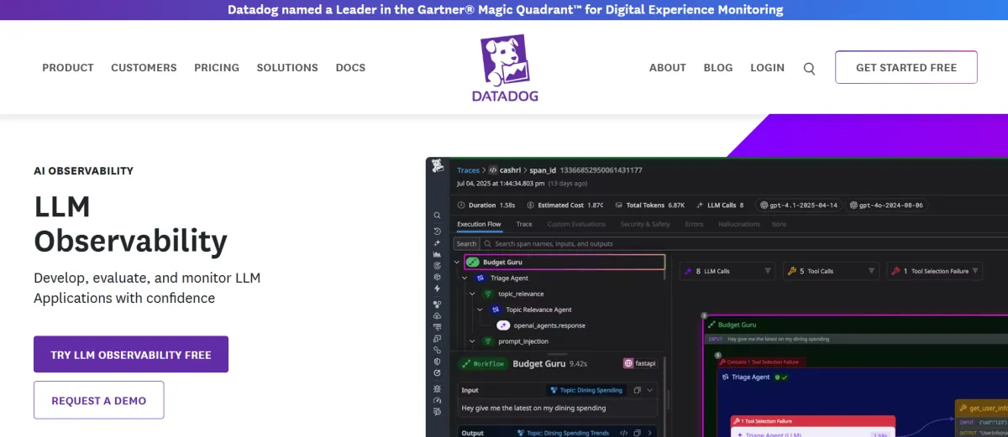Open the SOLUTIONS menu

click(287, 68)
